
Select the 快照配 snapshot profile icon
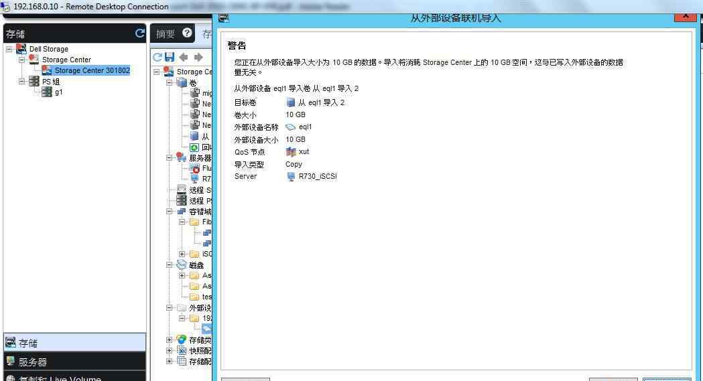(182, 350)
